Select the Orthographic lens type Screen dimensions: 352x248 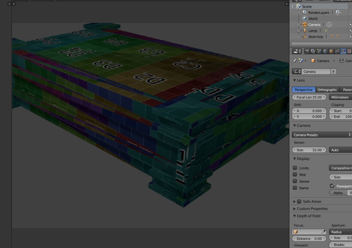click(327, 90)
